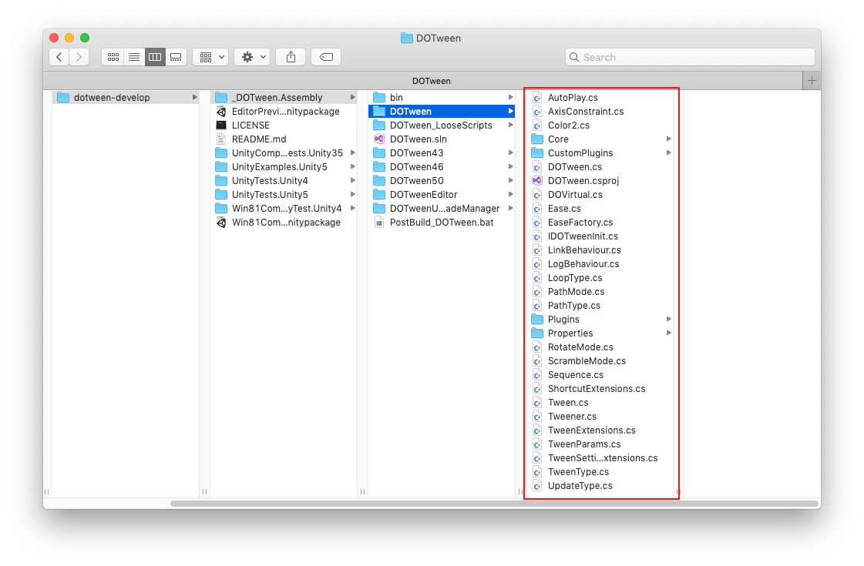Expand the Plugins folder arrow

pyautogui.click(x=668, y=320)
